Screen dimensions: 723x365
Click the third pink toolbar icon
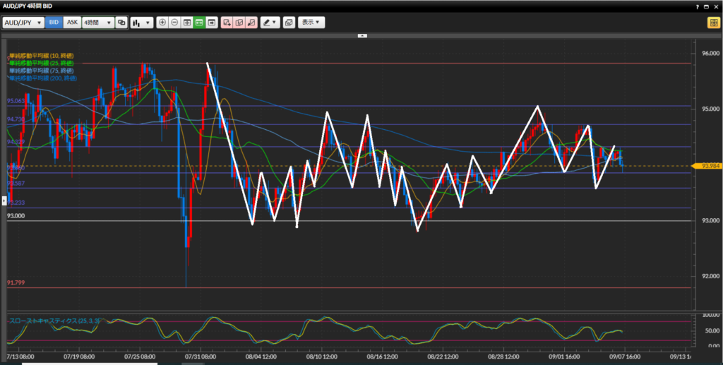251,23
